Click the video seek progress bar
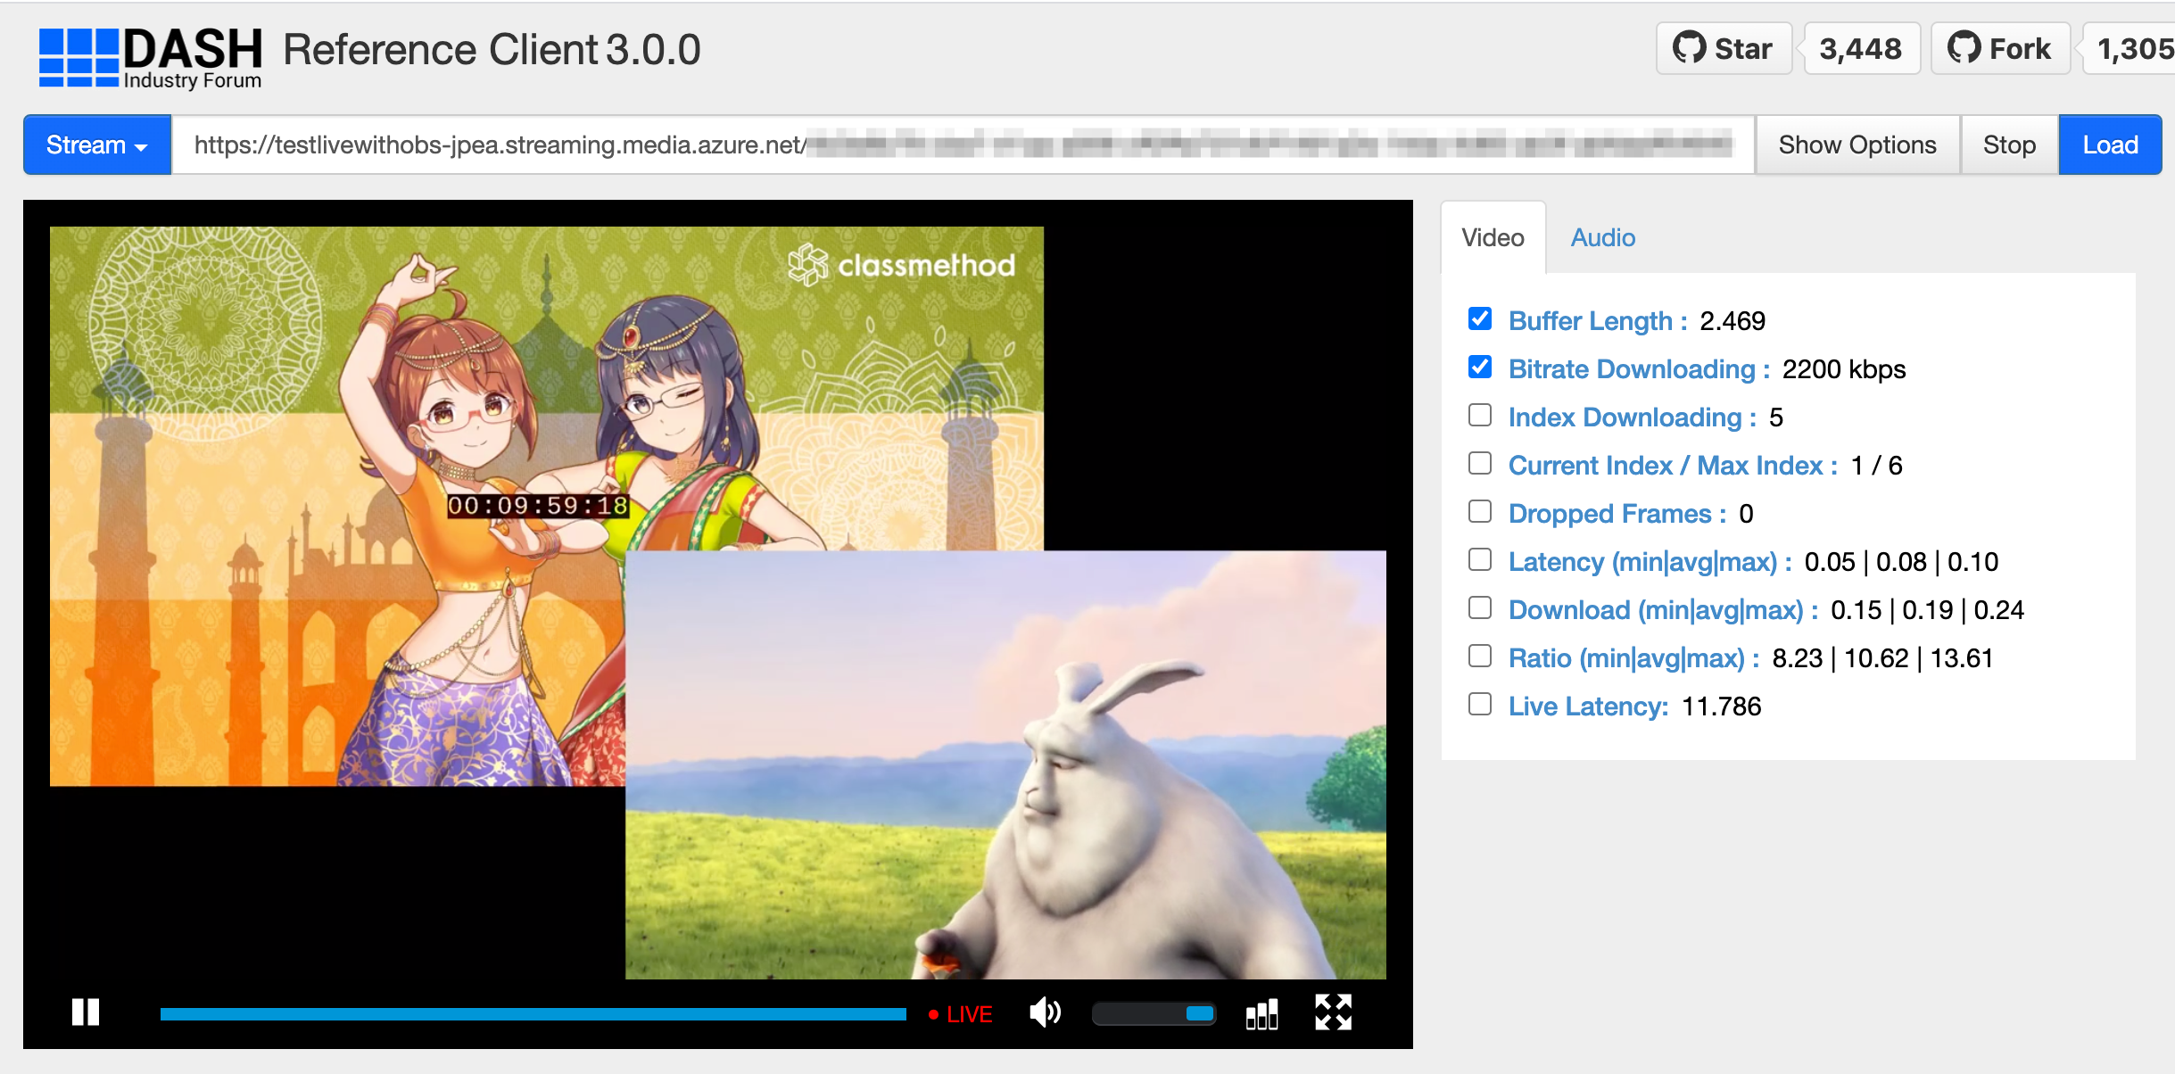Screen dimensions: 2175x1074 pos(533,1013)
